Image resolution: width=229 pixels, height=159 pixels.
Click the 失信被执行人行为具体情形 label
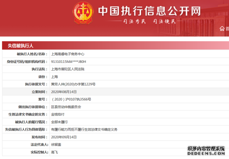coord(26,129)
